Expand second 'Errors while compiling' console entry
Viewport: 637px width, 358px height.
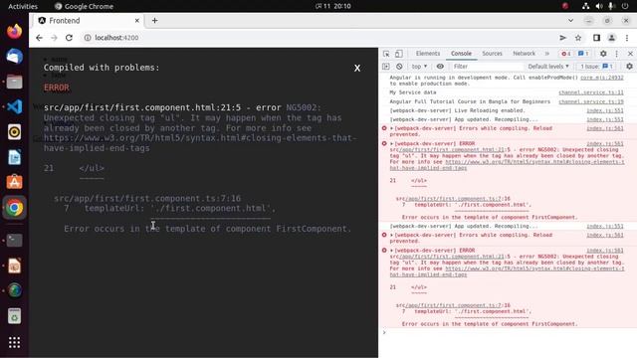click(391, 235)
